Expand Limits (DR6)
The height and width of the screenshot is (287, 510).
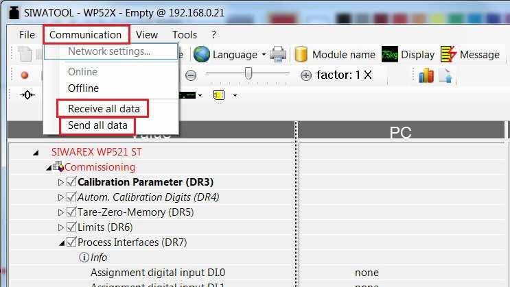pyautogui.click(x=60, y=227)
